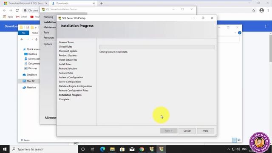The width and height of the screenshot is (272, 153).
Task: Click the SQL Server 2014 Setup title icon
Action: click(x=59, y=18)
